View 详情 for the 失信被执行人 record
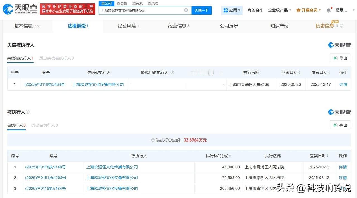The width and height of the screenshot is (357, 198). tap(343, 84)
